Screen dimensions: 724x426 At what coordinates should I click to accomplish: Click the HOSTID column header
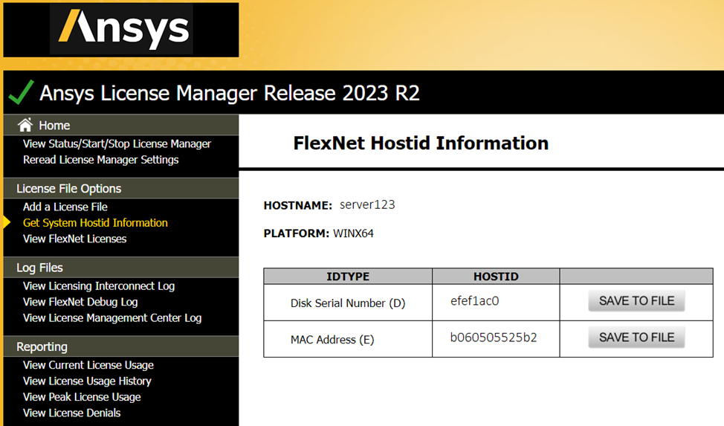(496, 277)
